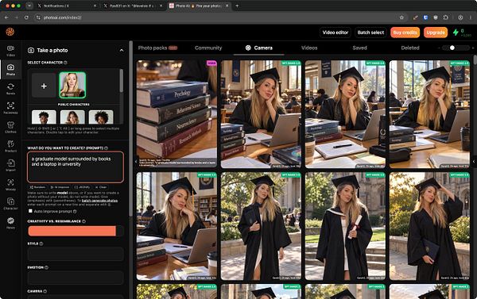This screenshot has height=299, width=477.
Task: Open the Style selection field
Action: point(76,255)
